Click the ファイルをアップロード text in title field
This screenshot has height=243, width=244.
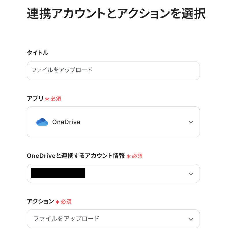[62, 70]
